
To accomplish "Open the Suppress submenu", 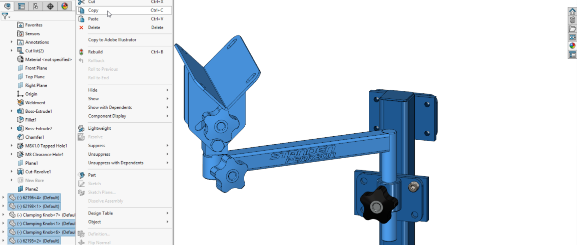I will coord(97,146).
